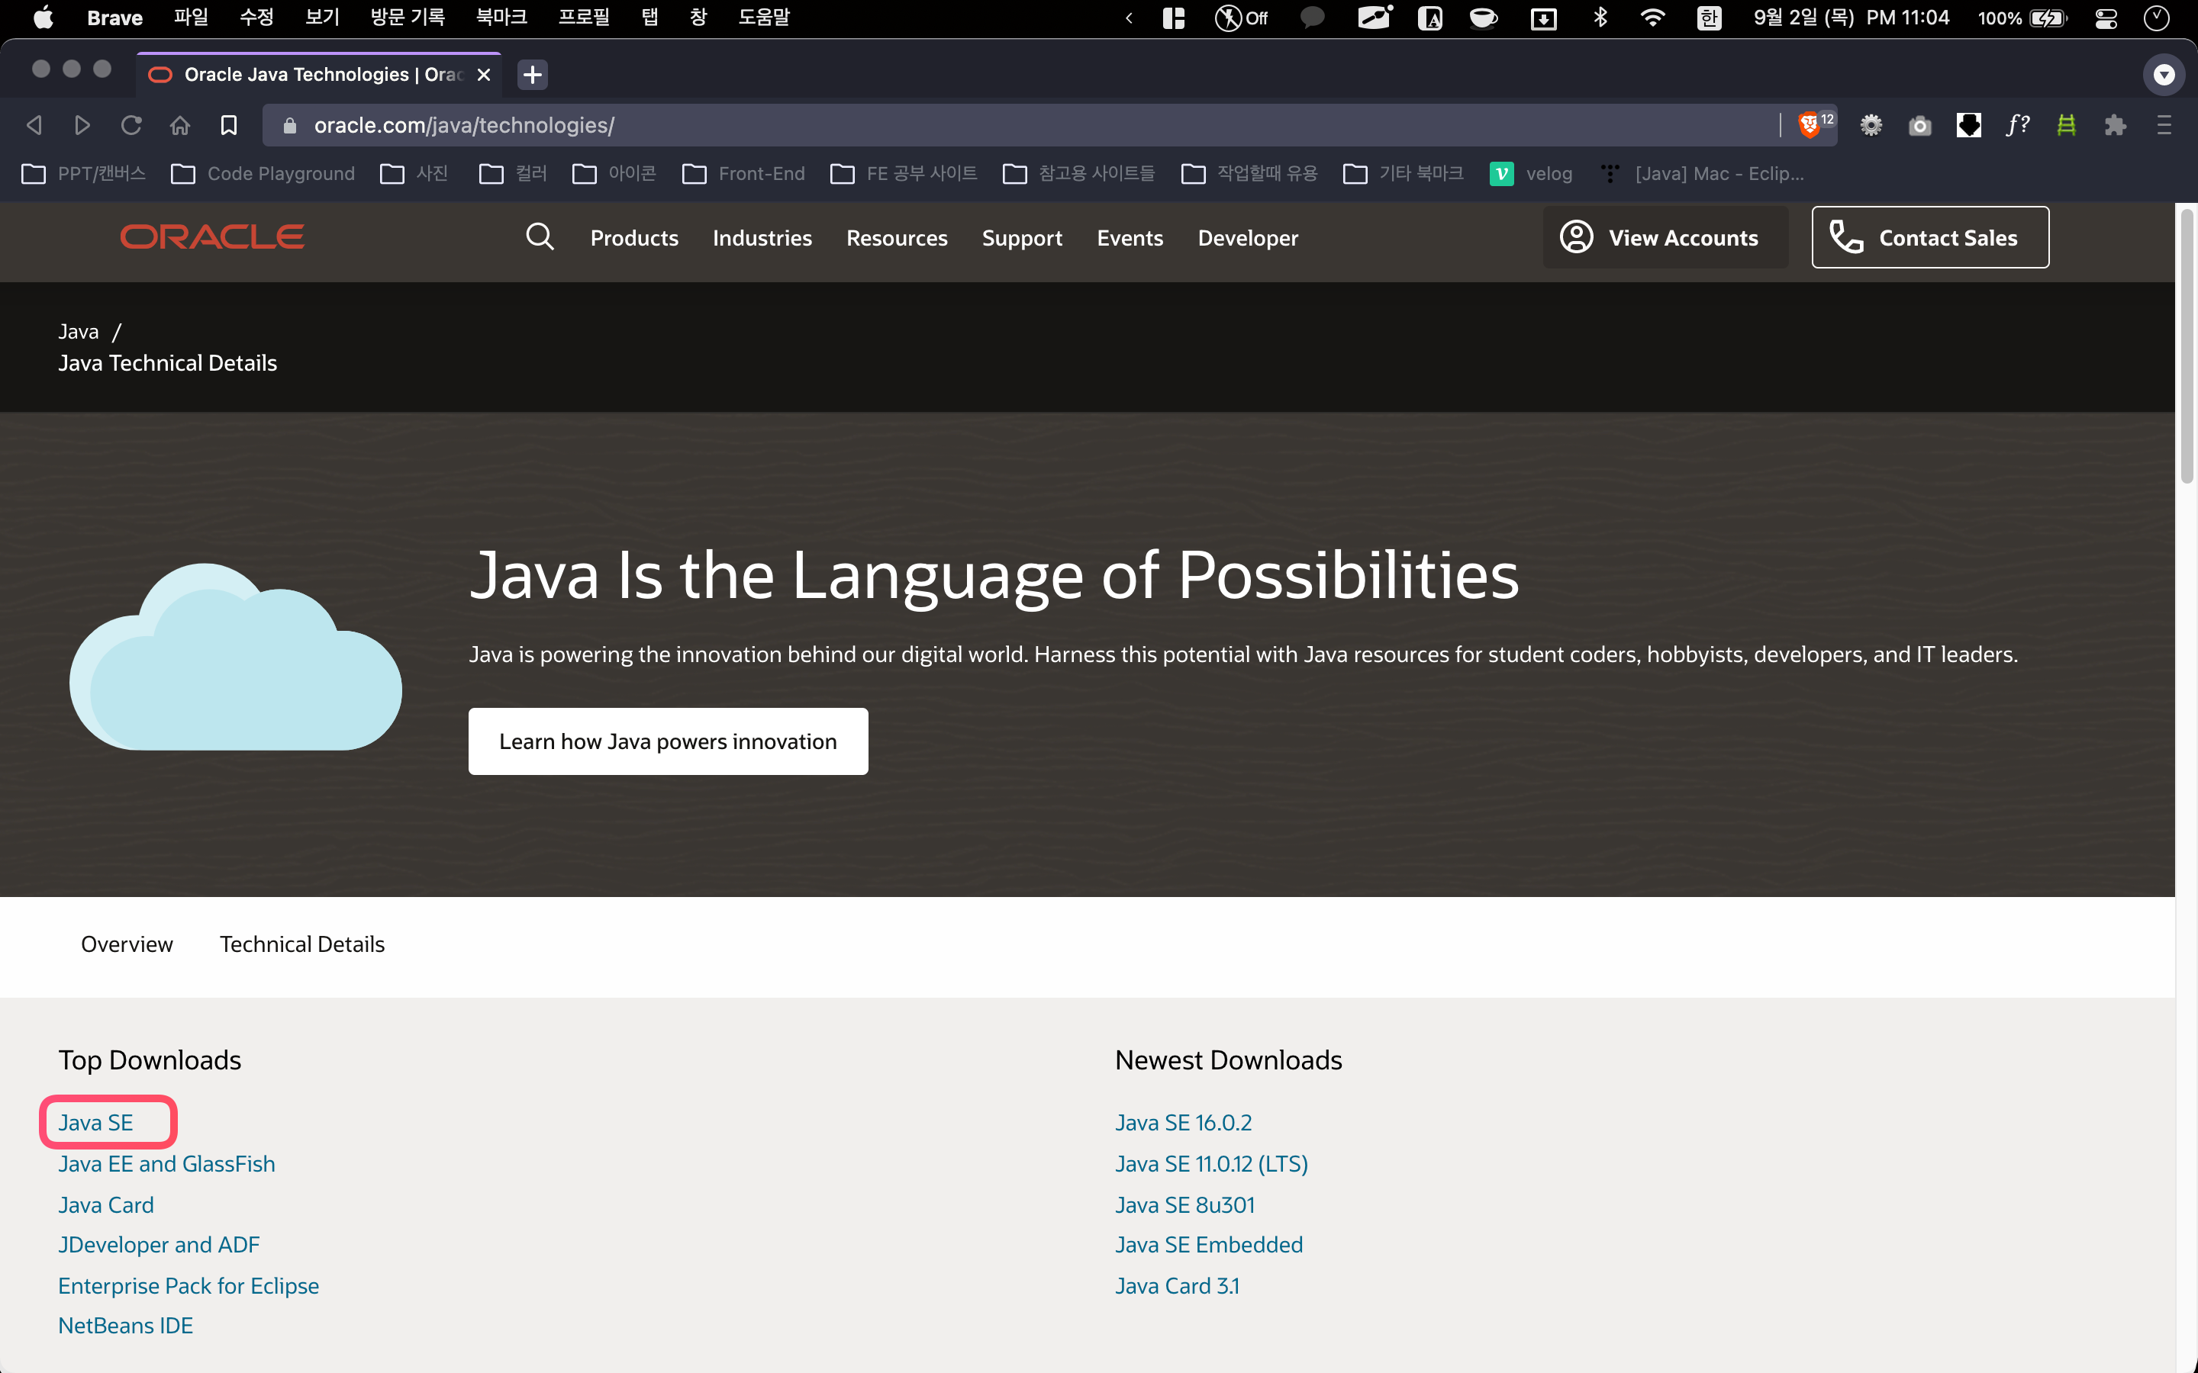The height and width of the screenshot is (1373, 2198).
Task: Open the velog bookmark
Action: 1531,173
